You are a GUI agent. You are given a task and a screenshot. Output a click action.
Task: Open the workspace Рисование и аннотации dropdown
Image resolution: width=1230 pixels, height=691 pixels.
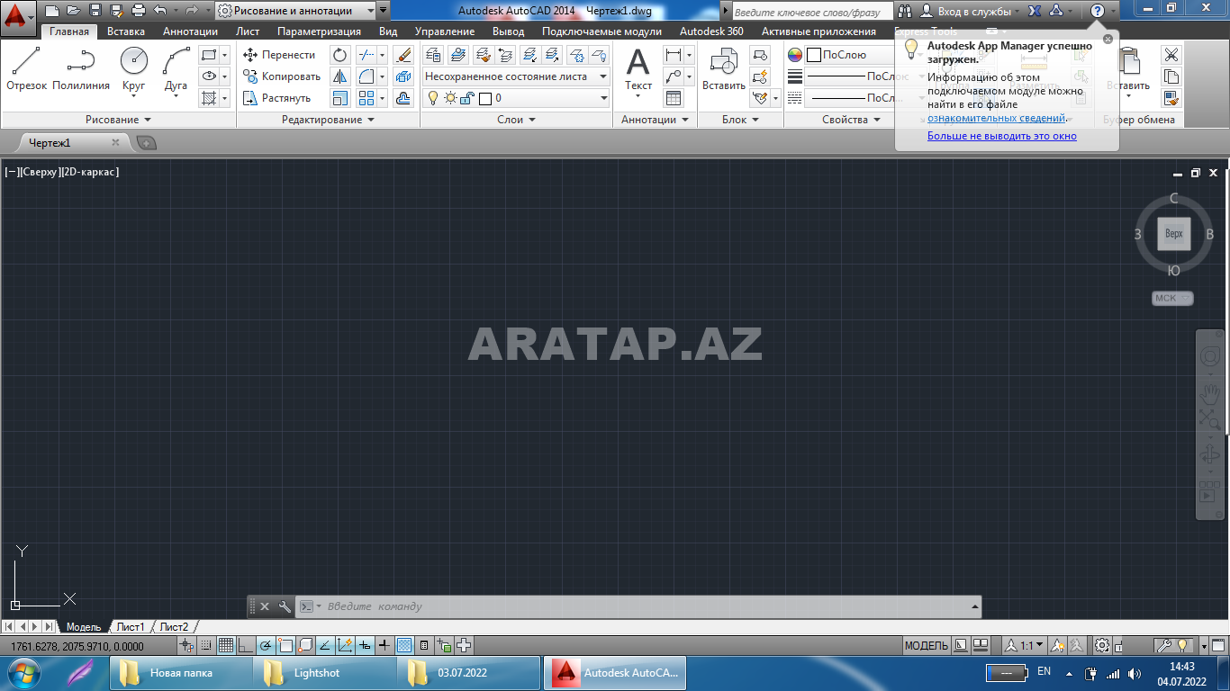pos(296,11)
